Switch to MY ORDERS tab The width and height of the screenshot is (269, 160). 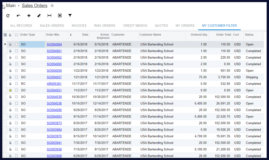185,25
